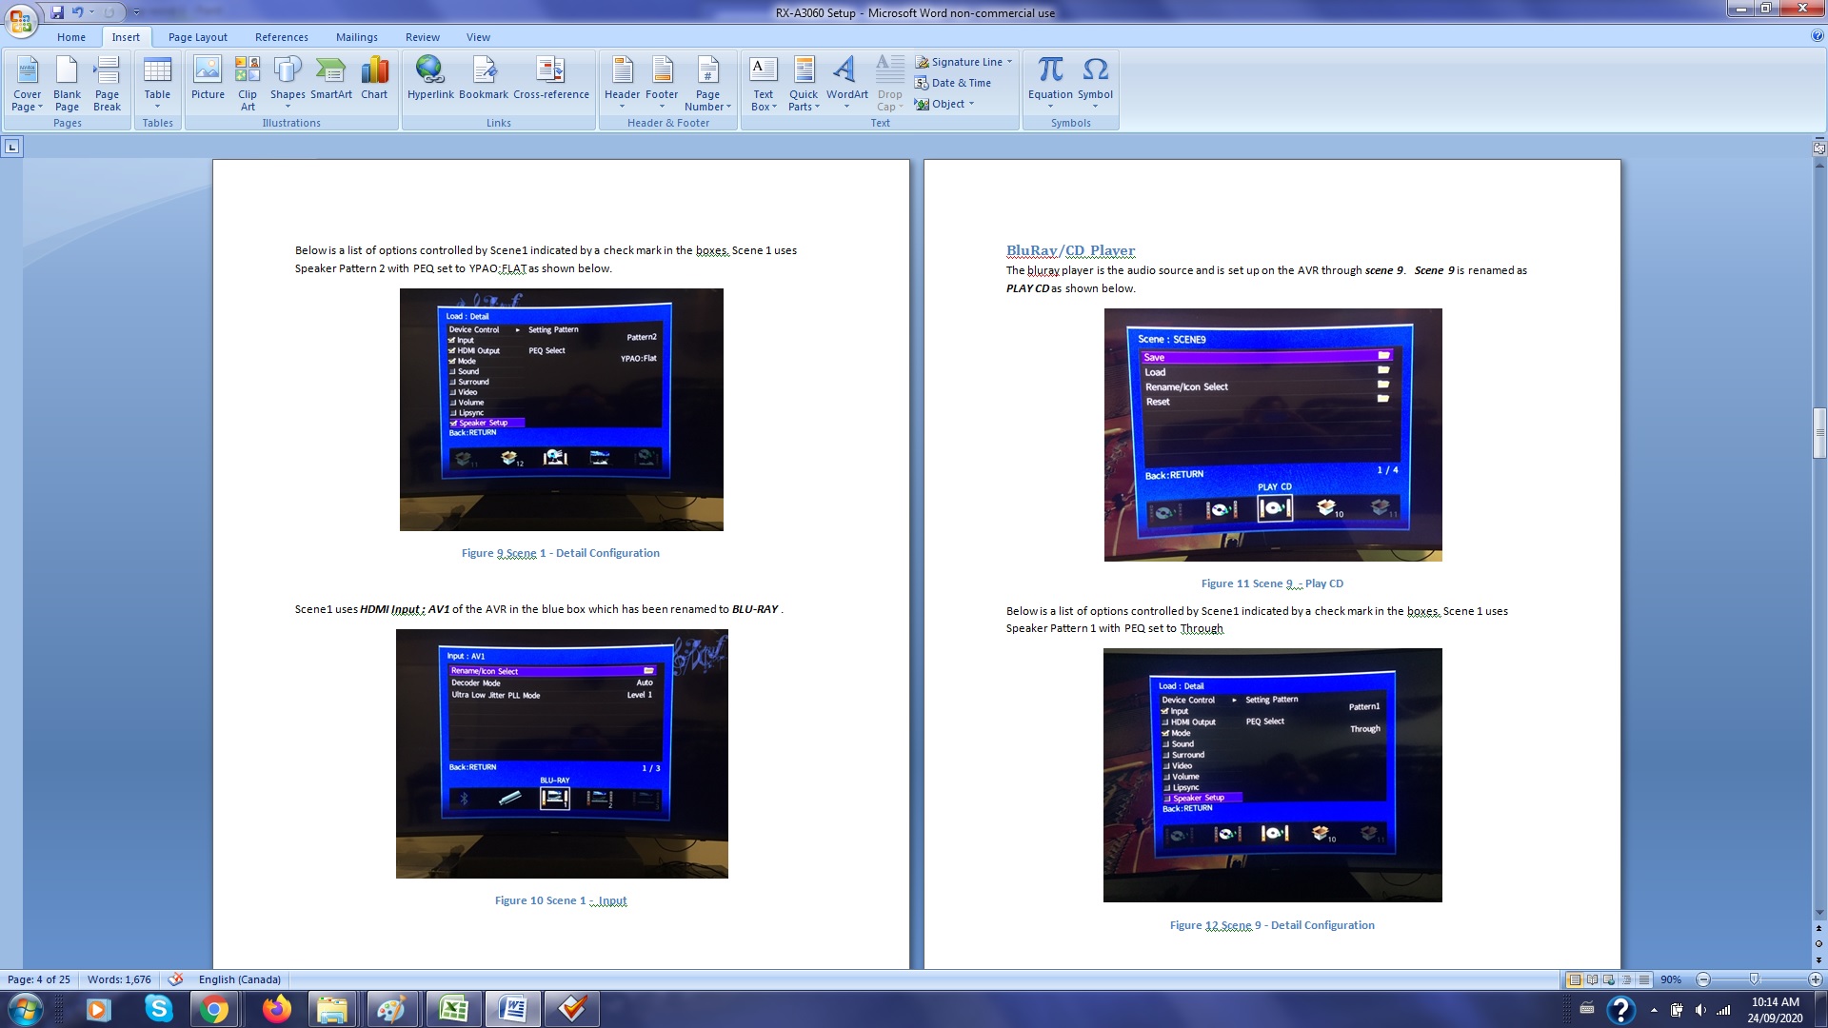Screen dimensions: 1828x1028
Task: Open the Mailings tab
Action: (357, 37)
